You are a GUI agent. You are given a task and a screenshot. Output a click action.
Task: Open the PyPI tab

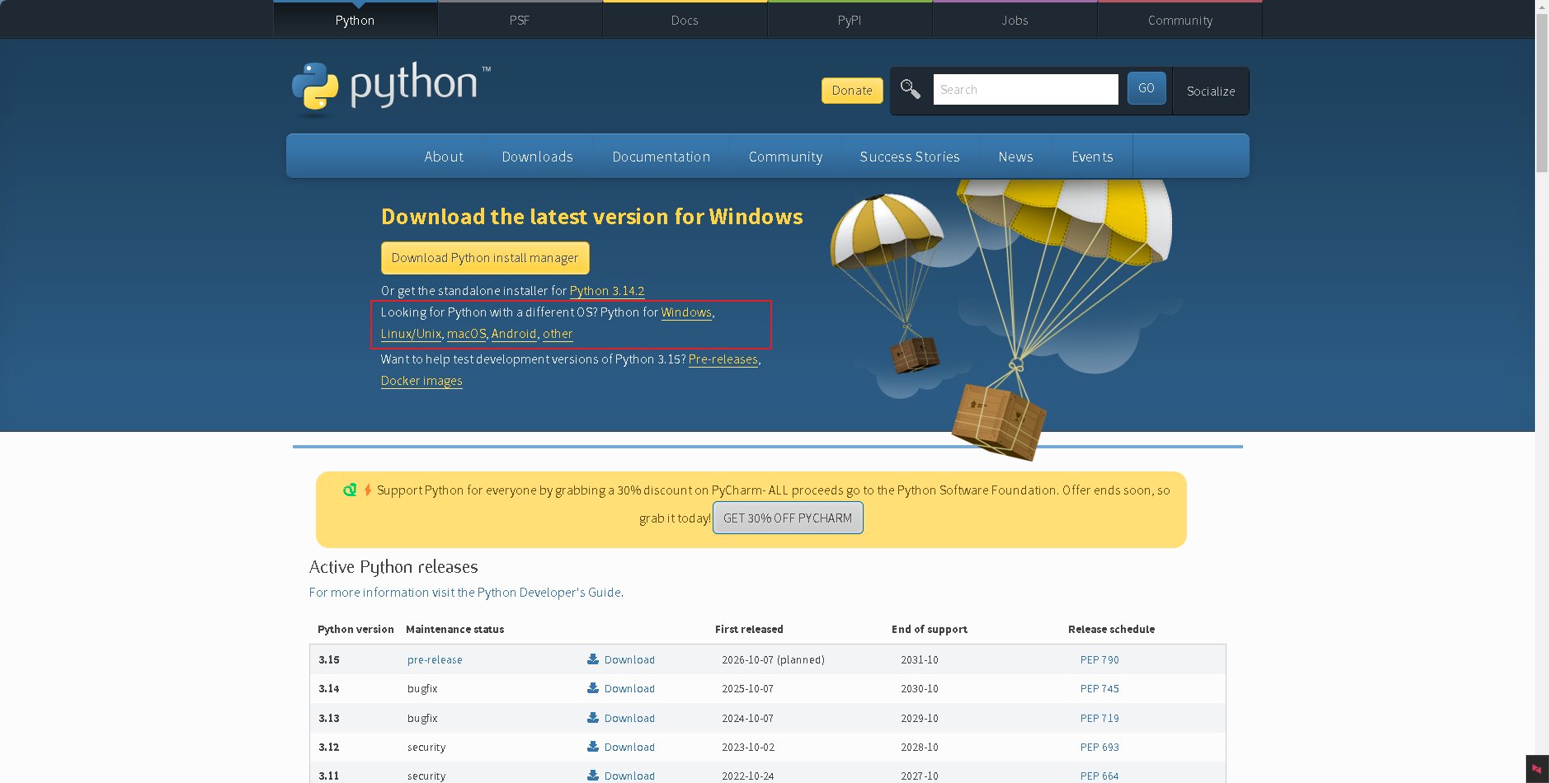[x=850, y=20]
